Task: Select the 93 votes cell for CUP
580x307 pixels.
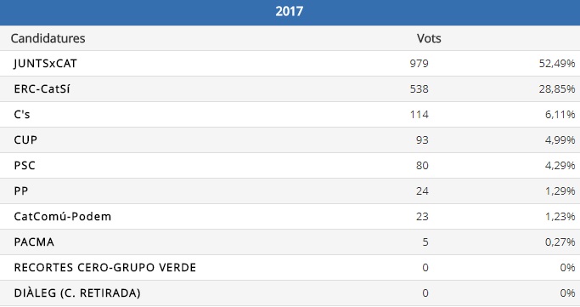Action: pyautogui.click(x=422, y=140)
